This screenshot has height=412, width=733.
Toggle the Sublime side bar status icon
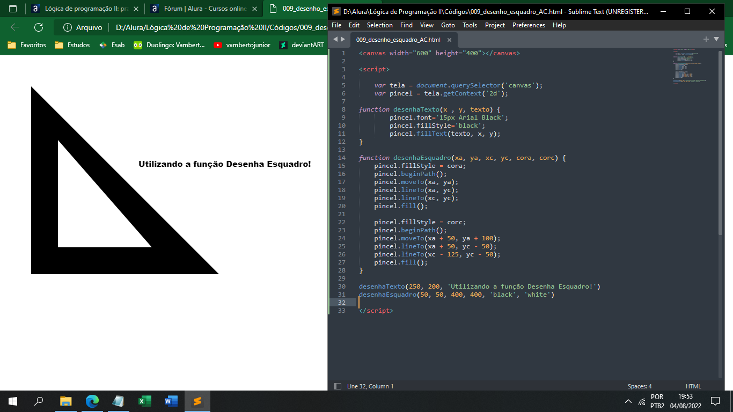(x=338, y=386)
